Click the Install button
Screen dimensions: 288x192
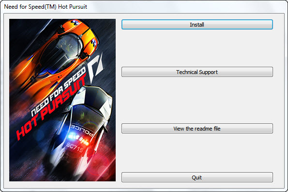197,24
